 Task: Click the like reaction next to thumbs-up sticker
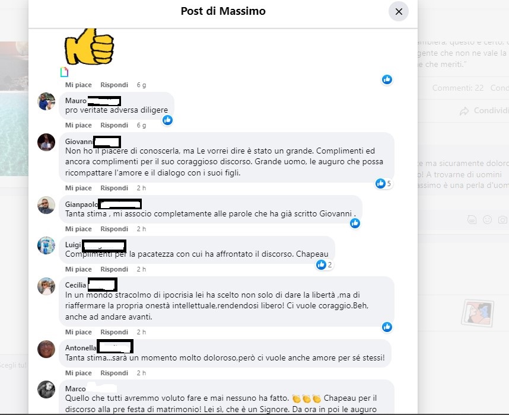(387, 79)
